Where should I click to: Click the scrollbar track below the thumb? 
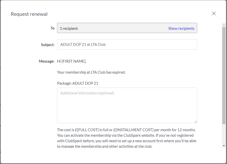(x=224, y=134)
